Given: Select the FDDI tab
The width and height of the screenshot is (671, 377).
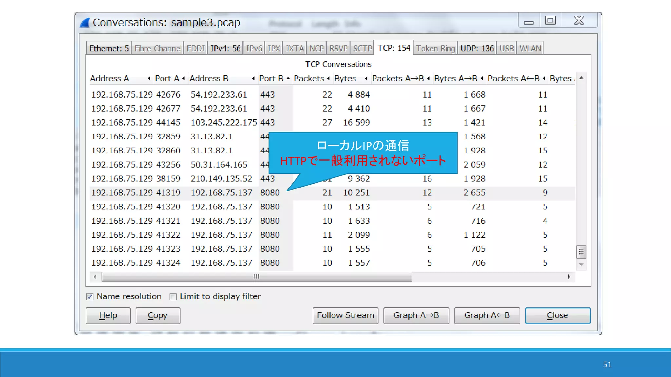Looking at the screenshot, I should [x=196, y=48].
